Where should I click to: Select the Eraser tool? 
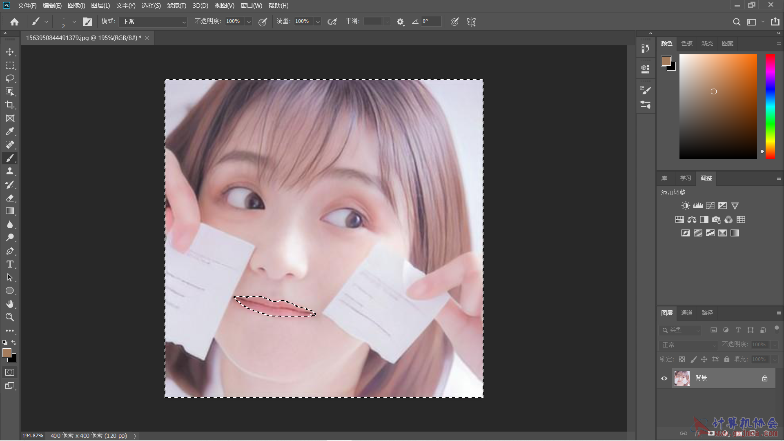[x=10, y=198]
